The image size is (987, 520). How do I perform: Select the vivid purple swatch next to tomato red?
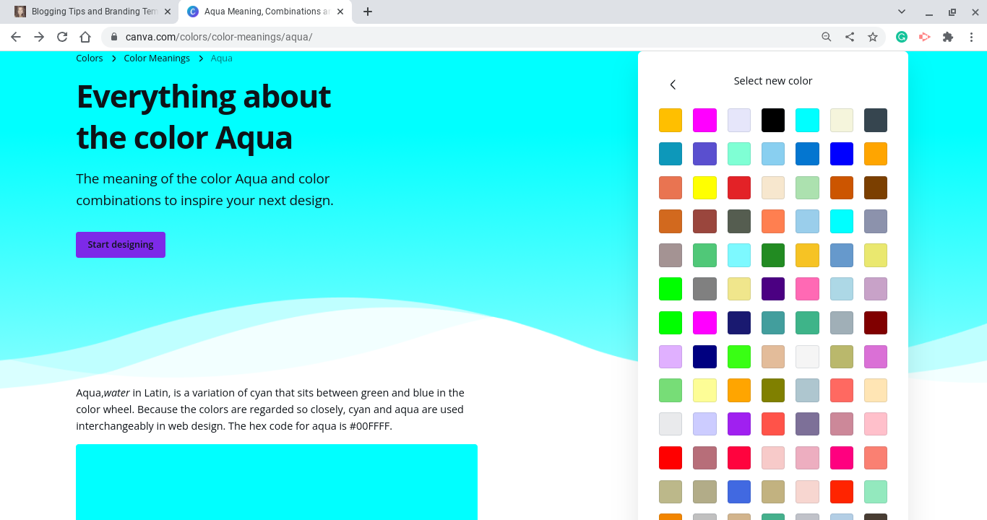(739, 424)
